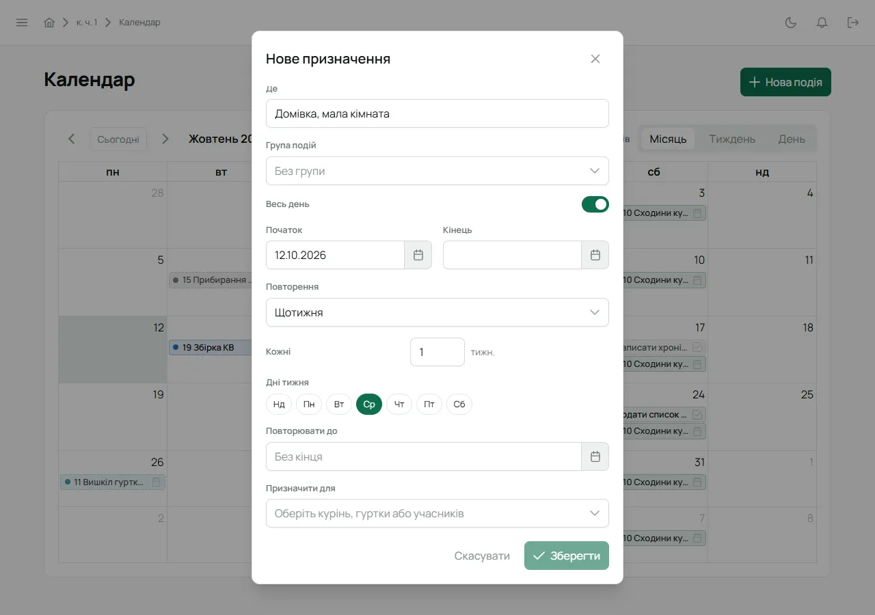Open notifications bell
875x615 pixels.
point(822,23)
